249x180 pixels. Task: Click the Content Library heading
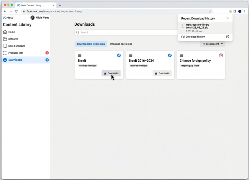17,25
